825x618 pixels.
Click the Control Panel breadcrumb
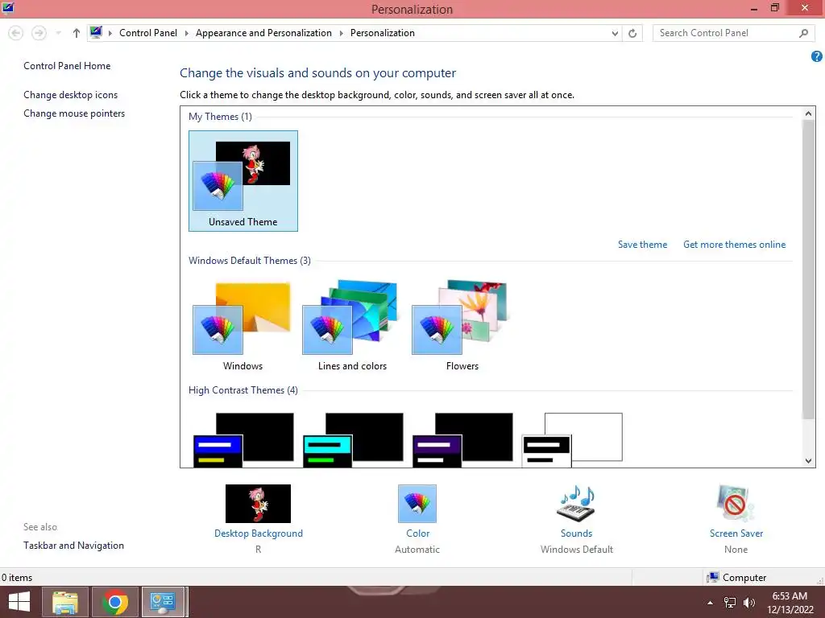click(x=148, y=33)
